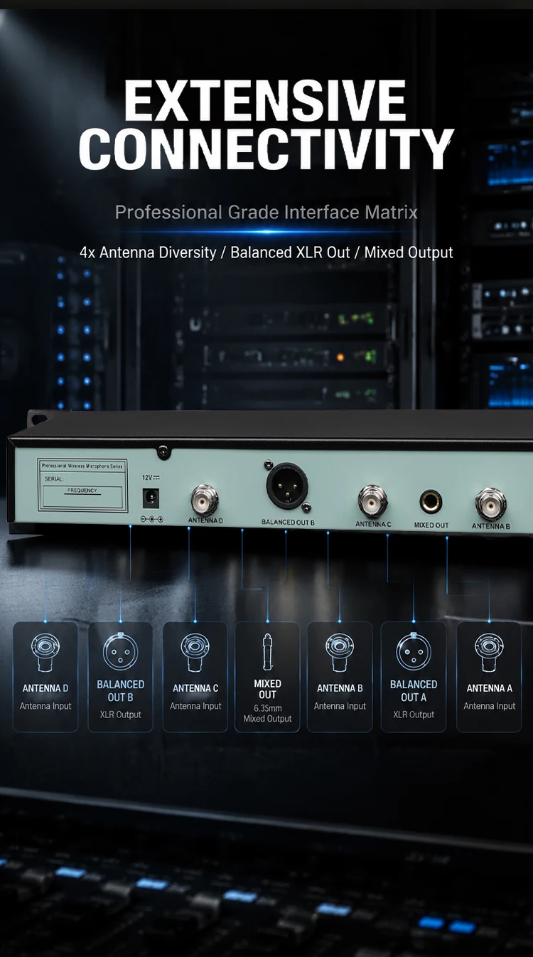The image size is (533, 957).
Task: Click the BALANCED OUT B card XLR icon
Action: [x=121, y=651]
